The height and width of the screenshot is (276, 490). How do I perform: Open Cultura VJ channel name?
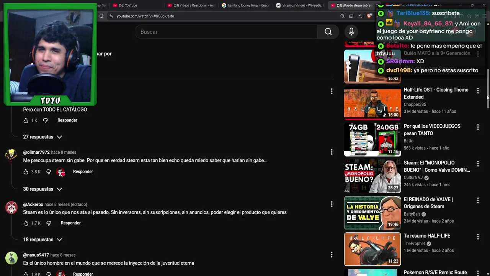[x=413, y=177]
